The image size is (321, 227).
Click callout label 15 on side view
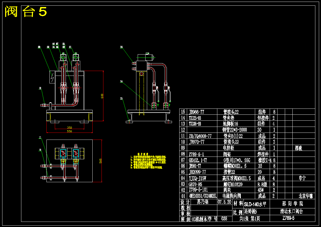pos(121,47)
